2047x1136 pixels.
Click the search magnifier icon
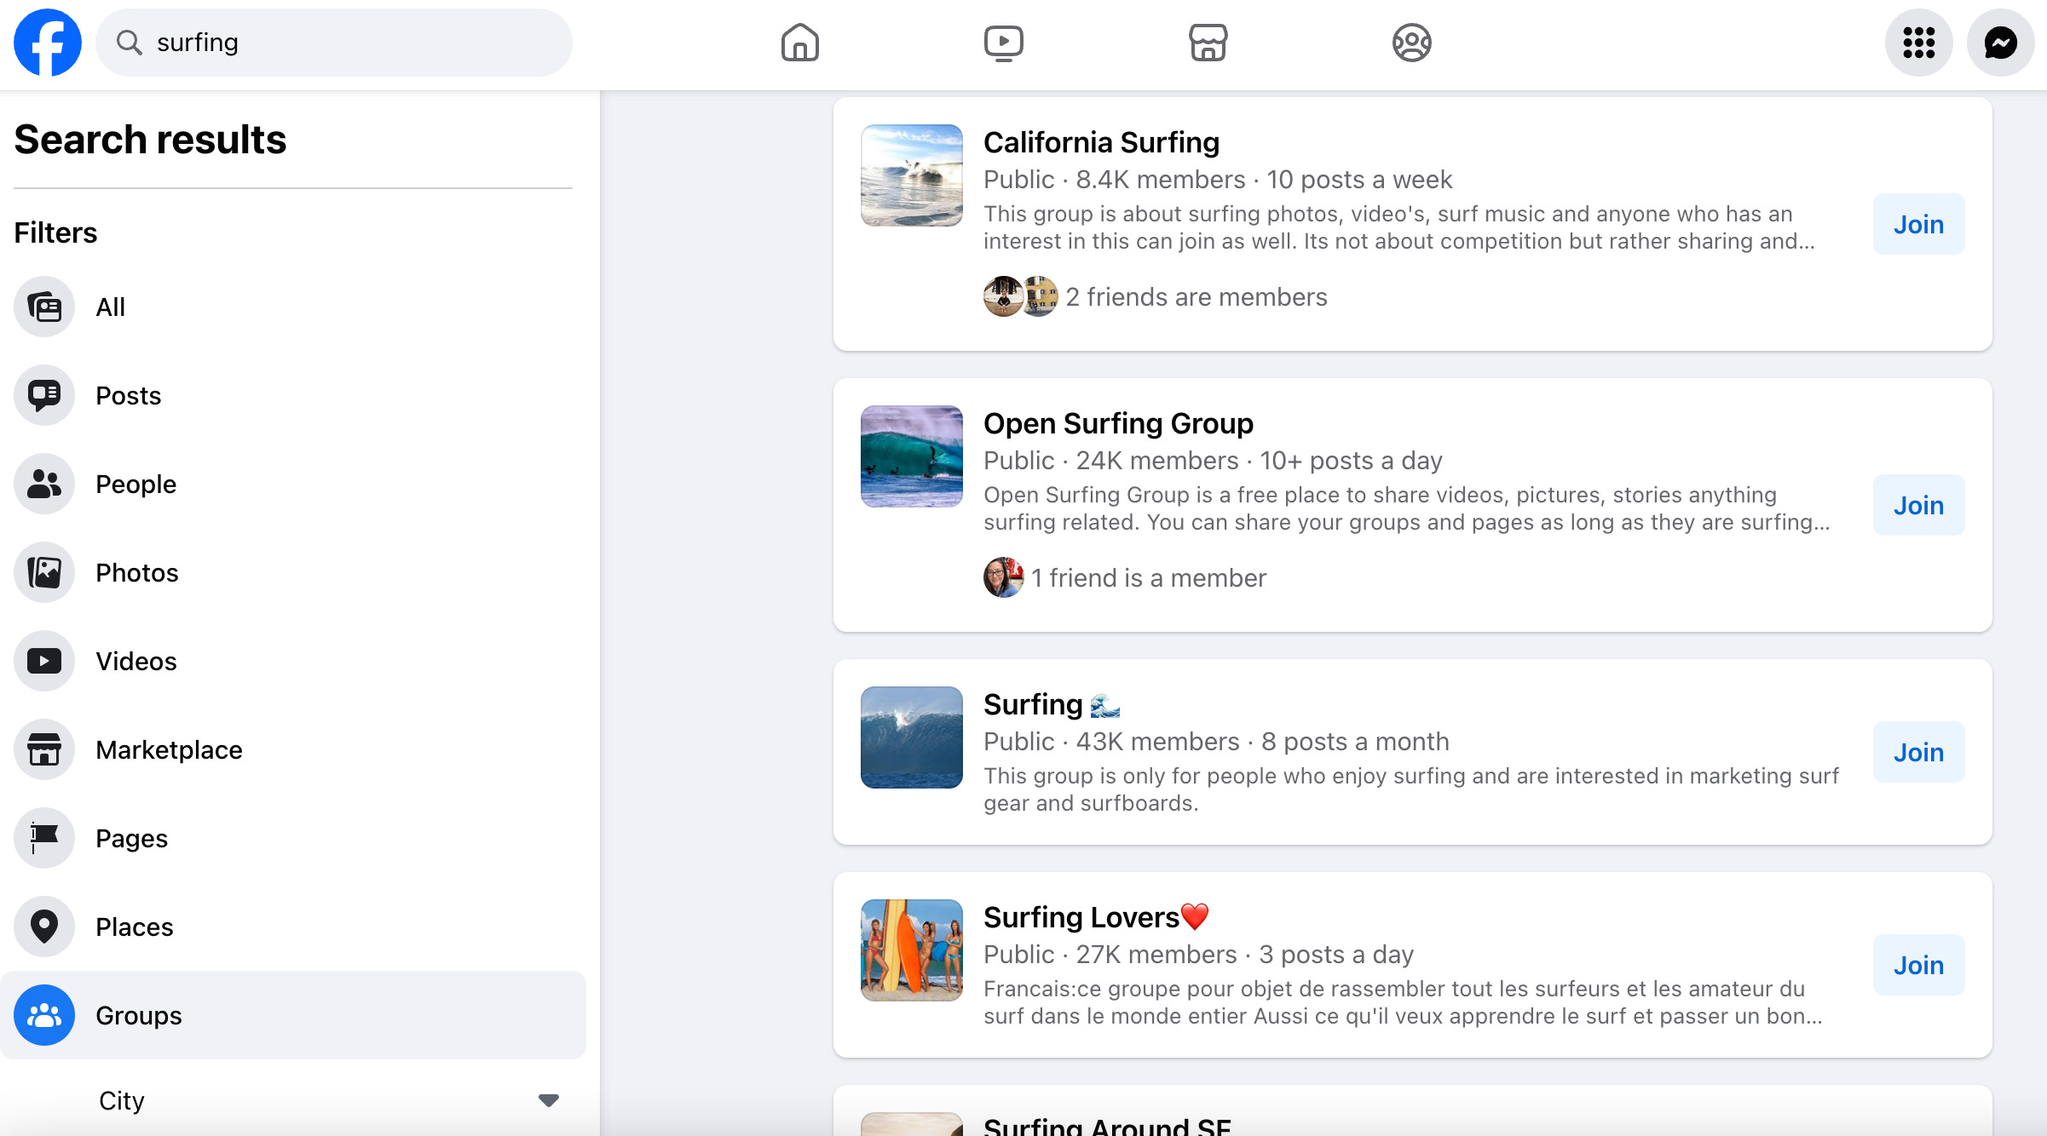(x=129, y=43)
